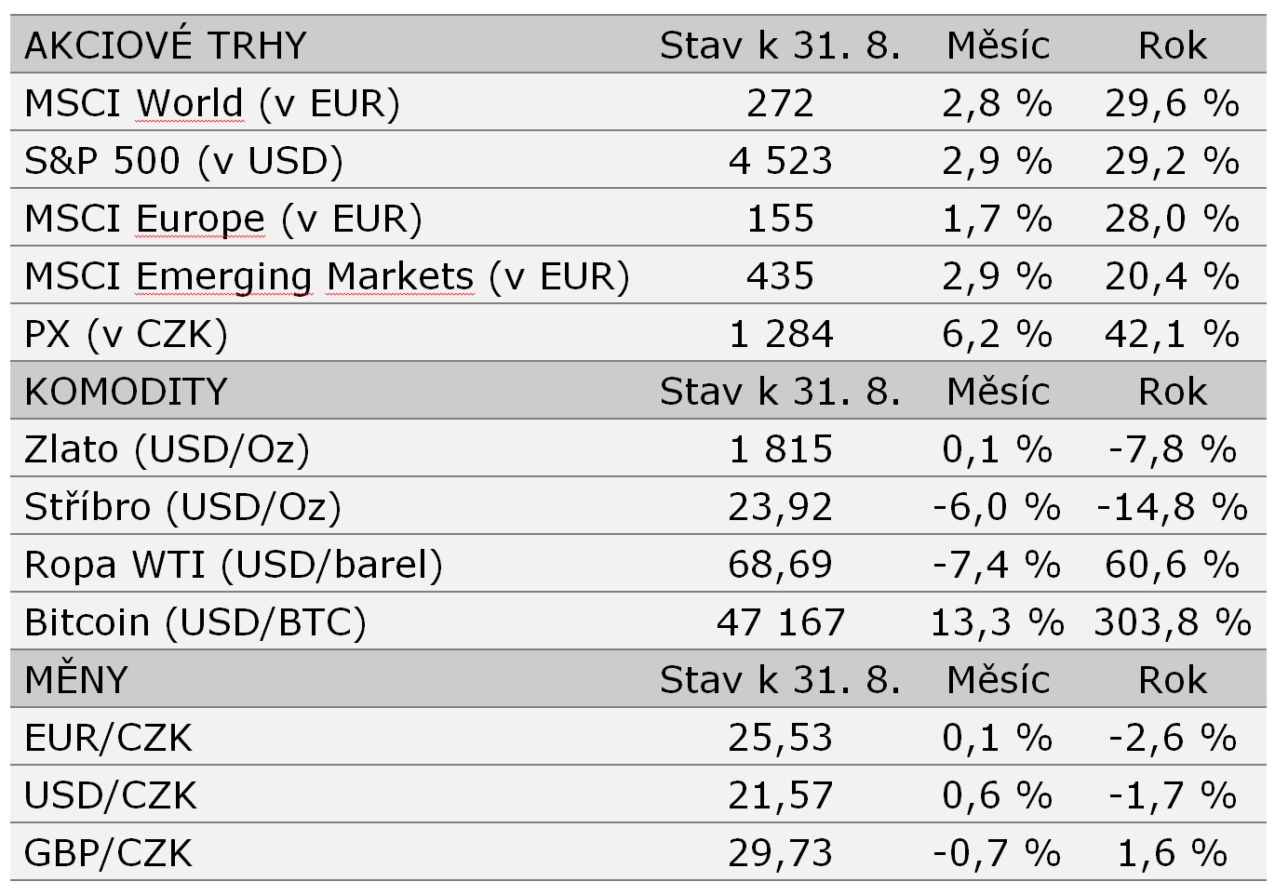1275x895 pixels.
Task: Click Bitcoin yearly change 303,8 %
Action: point(1172,622)
